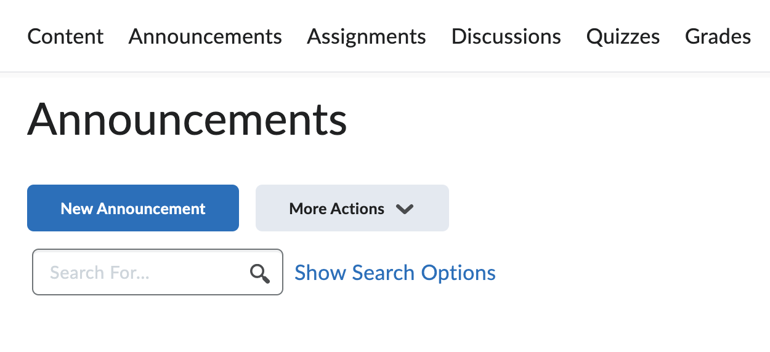Switch to the Assignments tab
Image resolution: width=770 pixels, height=352 pixels.
pos(367,37)
